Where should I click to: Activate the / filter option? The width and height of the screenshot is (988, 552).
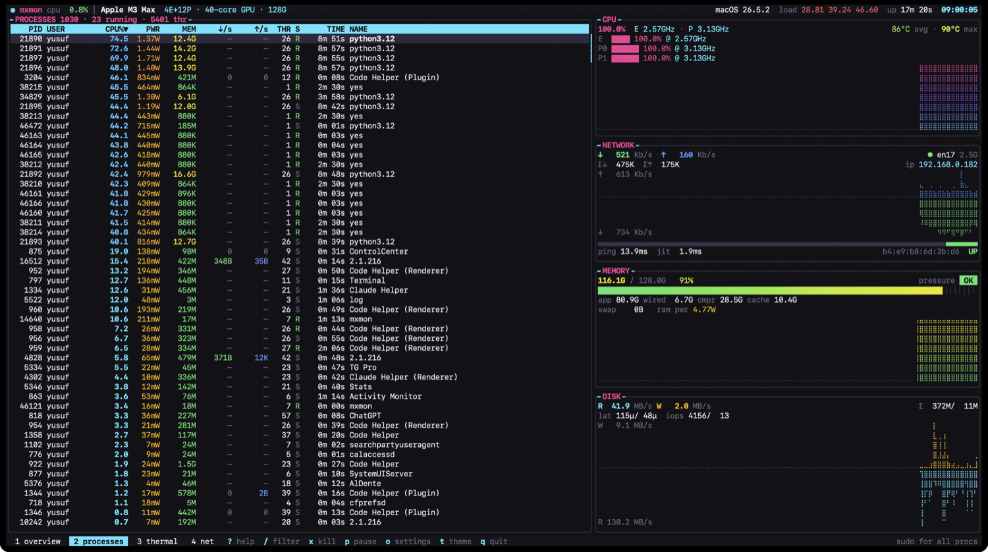click(281, 541)
